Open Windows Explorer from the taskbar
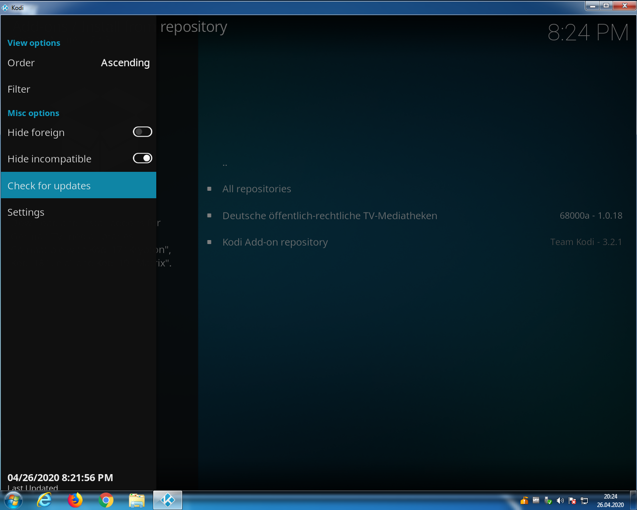637x510 pixels. (x=137, y=500)
